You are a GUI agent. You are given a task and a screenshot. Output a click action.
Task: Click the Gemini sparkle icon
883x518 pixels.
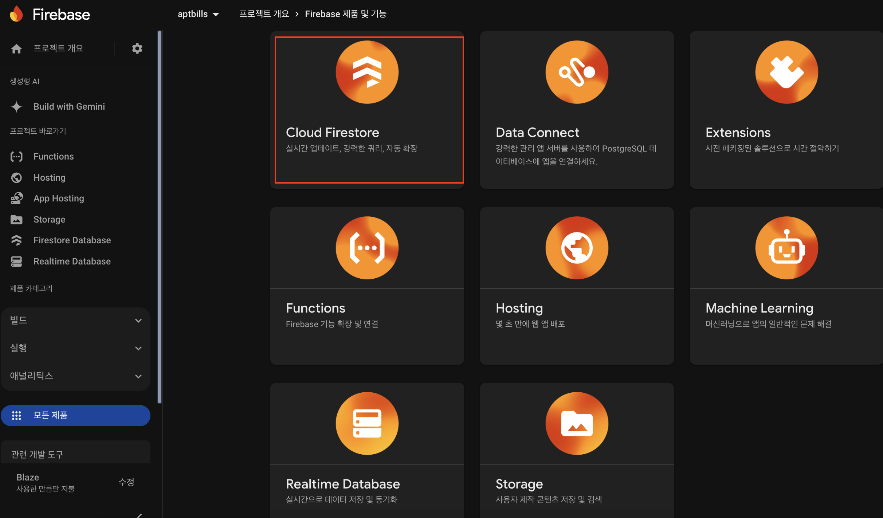pyautogui.click(x=16, y=106)
